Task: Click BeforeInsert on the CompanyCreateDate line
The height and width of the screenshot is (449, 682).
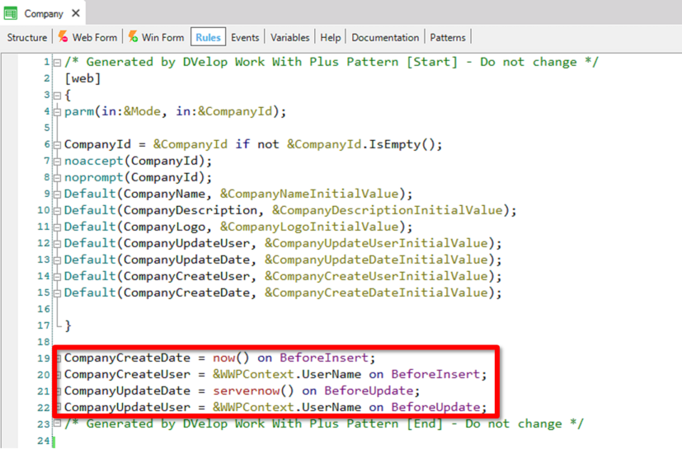Action: click(x=324, y=358)
